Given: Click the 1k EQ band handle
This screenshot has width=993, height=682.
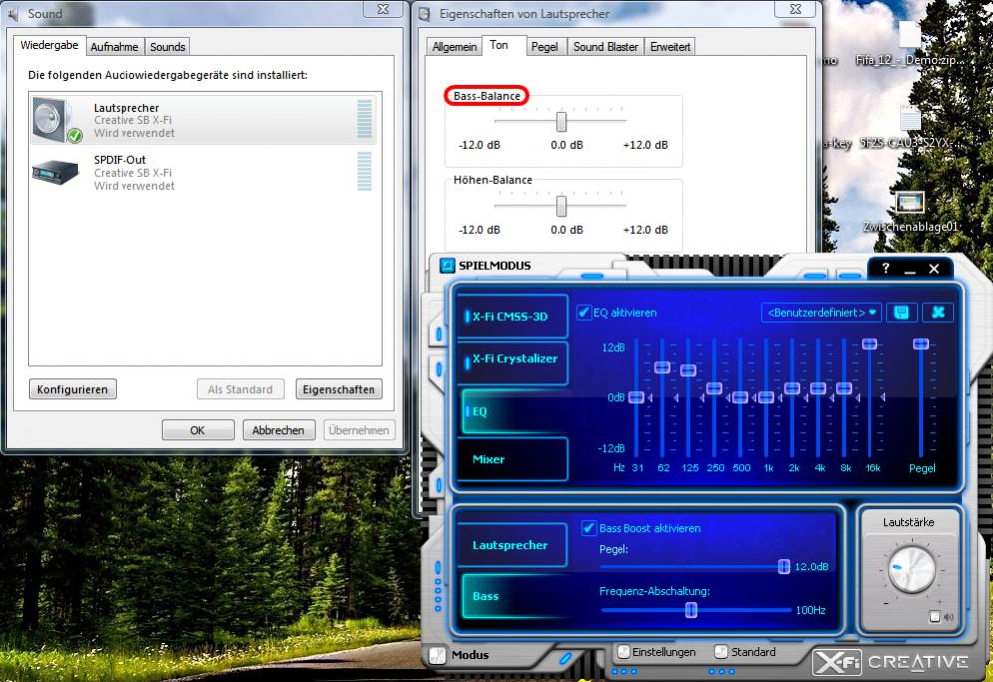Looking at the screenshot, I should coord(766,397).
